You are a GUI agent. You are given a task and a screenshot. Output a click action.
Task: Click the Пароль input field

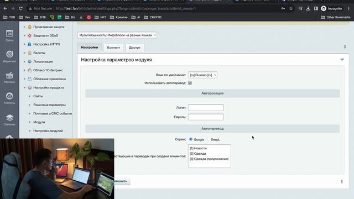tap(206, 117)
